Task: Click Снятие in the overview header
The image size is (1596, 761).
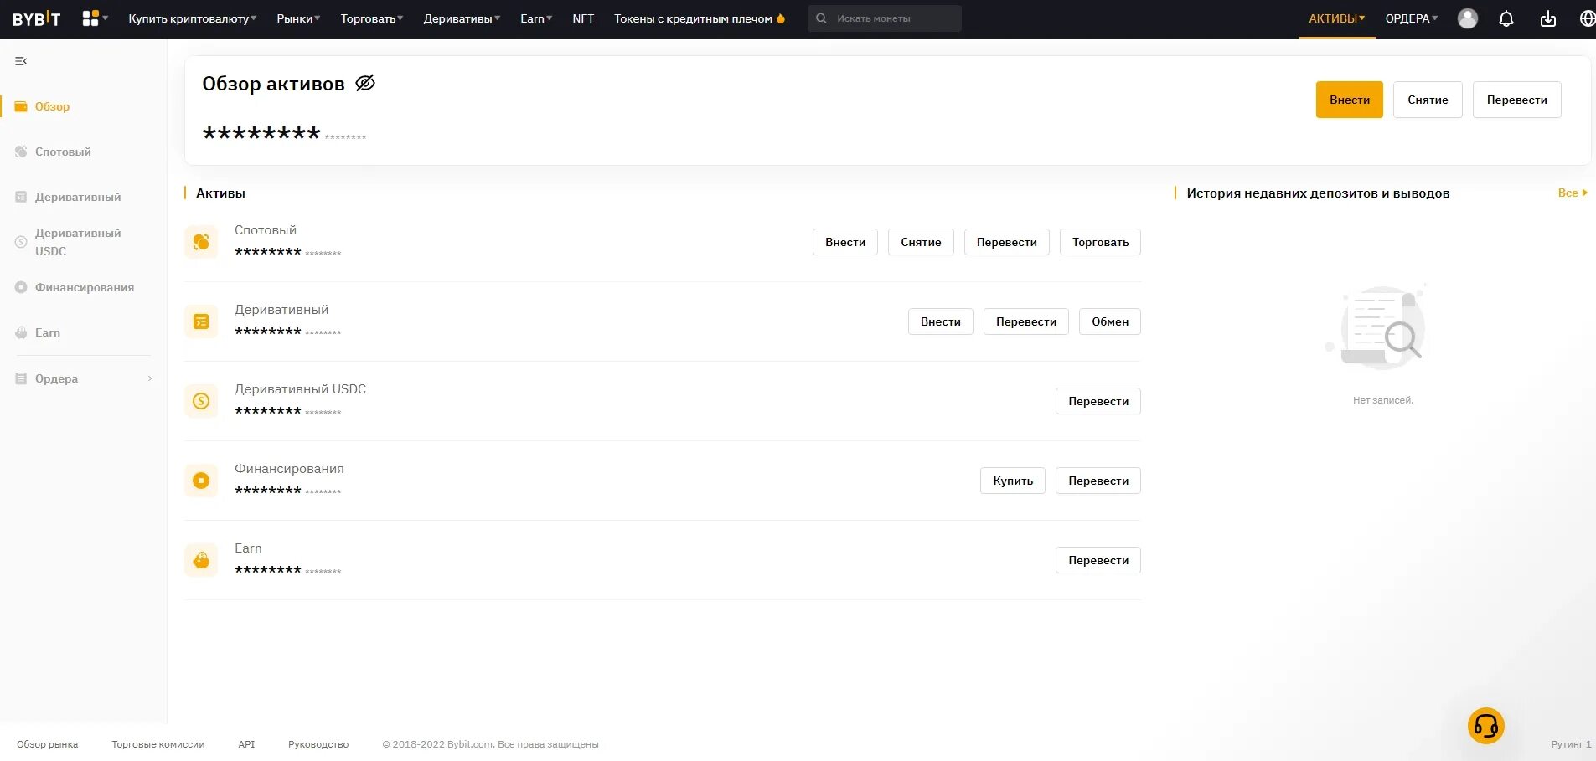Action: [1428, 100]
